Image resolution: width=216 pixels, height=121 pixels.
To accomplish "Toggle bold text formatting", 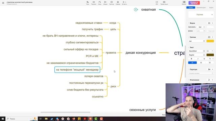I will click(x=191, y=59).
